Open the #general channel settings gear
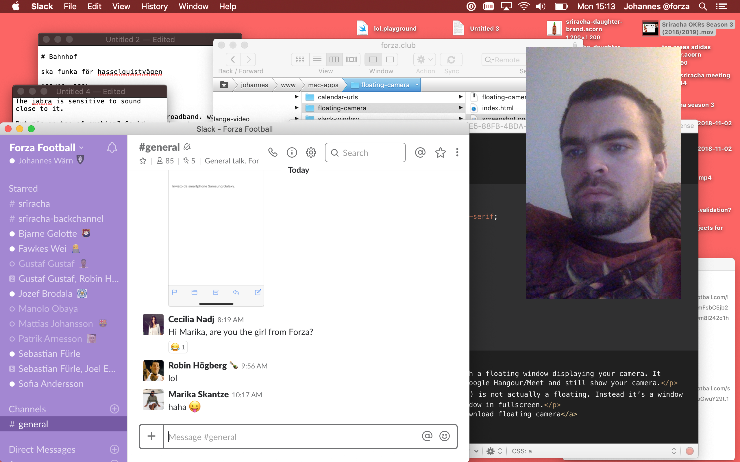The image size is (740, 462). pyautogui.click(x=311, y=152)
